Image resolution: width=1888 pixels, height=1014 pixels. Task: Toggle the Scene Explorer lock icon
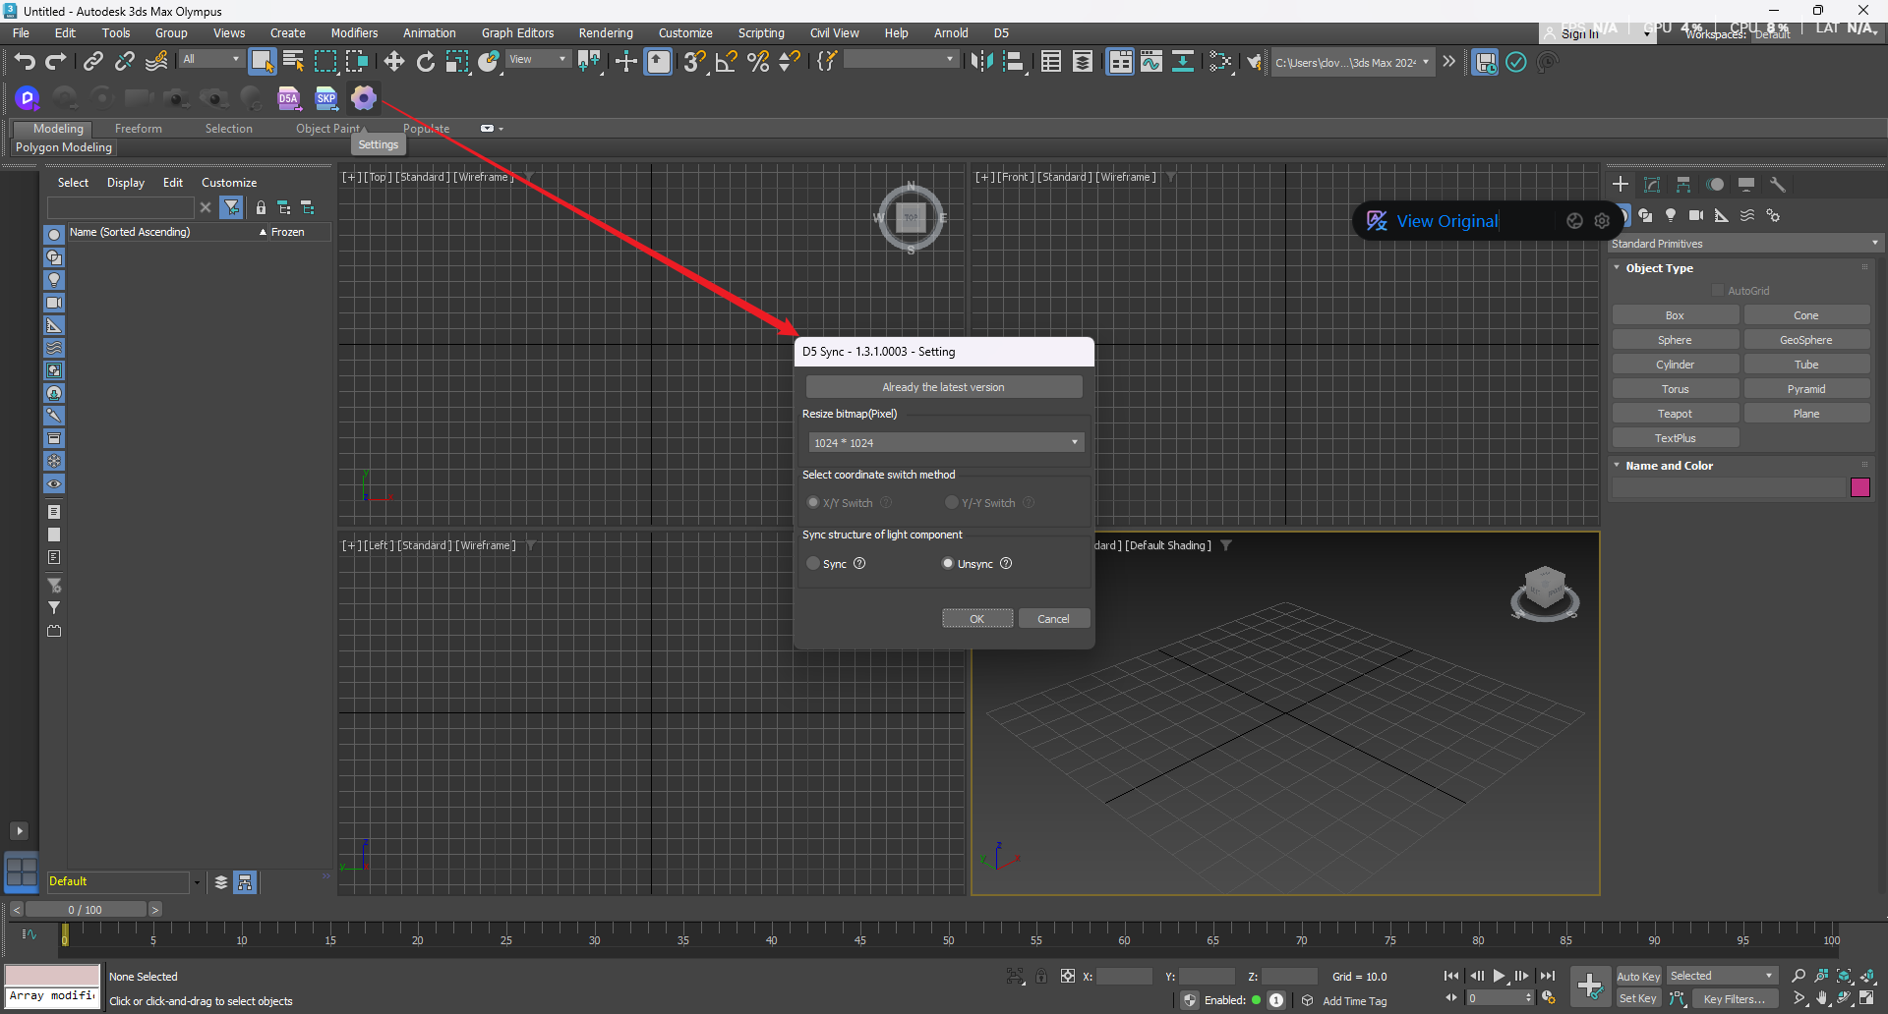(x=261, y=207)
